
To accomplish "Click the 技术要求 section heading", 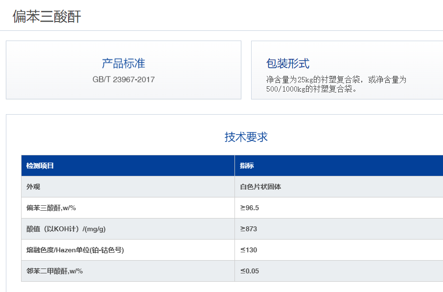I will pyautogui.click(x=246, y=137).
